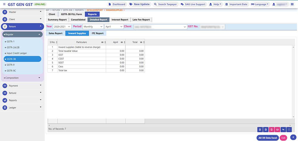Open the Interest Report tab
The image size is (298, 141).
click(x=120, y=20)
